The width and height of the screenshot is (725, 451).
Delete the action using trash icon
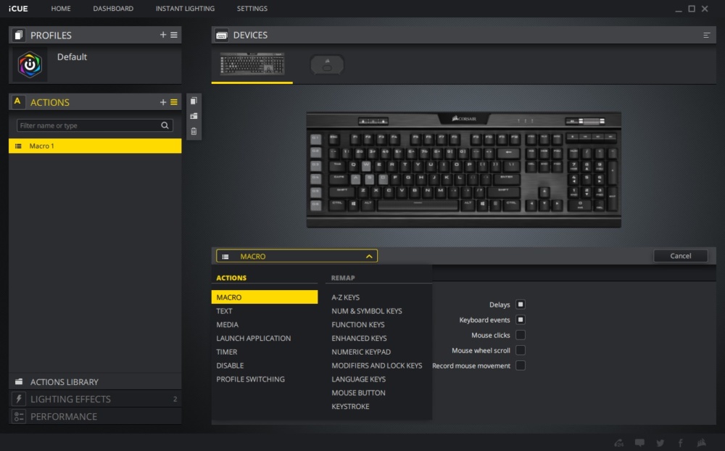point(194,131)
